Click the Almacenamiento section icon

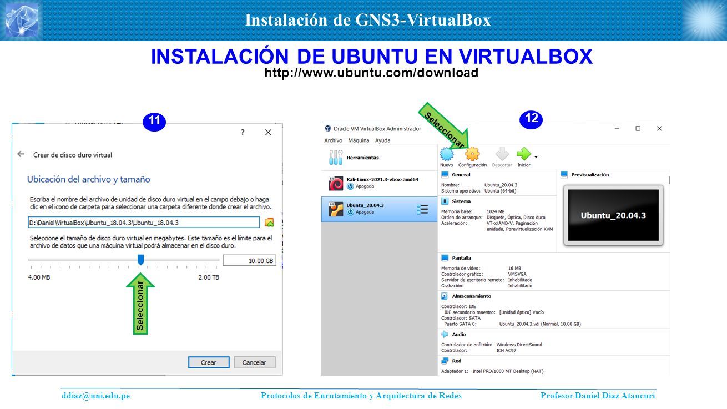click(445, 296)
